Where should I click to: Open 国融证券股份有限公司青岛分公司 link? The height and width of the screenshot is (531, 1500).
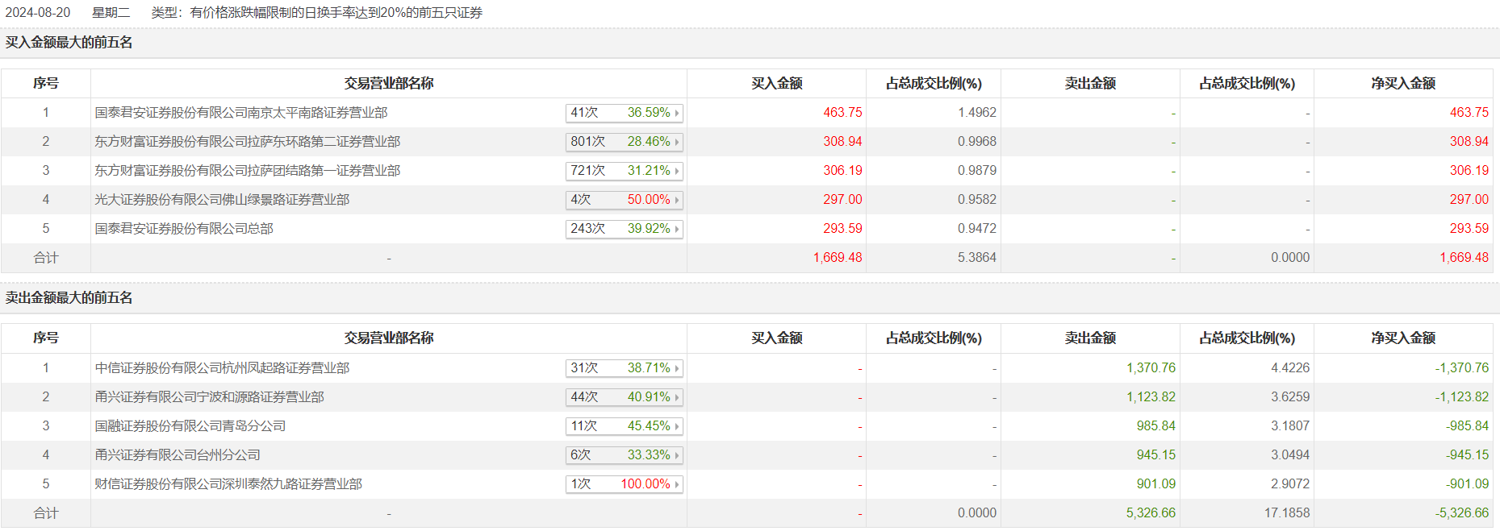190,426
